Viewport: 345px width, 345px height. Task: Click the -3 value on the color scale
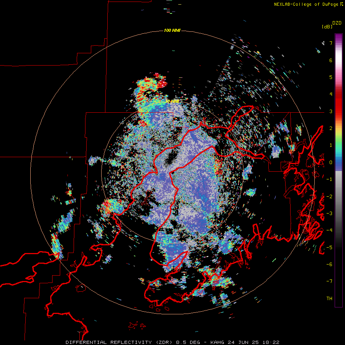(x=329, y=214)
